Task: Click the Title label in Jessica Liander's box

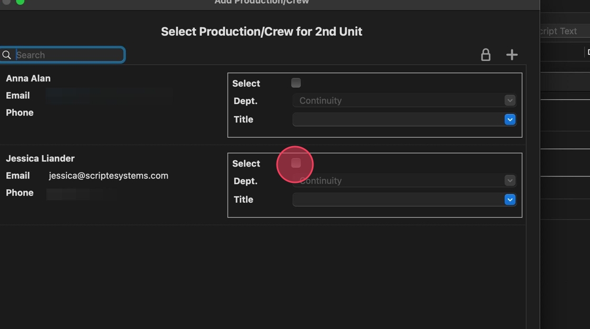Action: tap(243, 200)
